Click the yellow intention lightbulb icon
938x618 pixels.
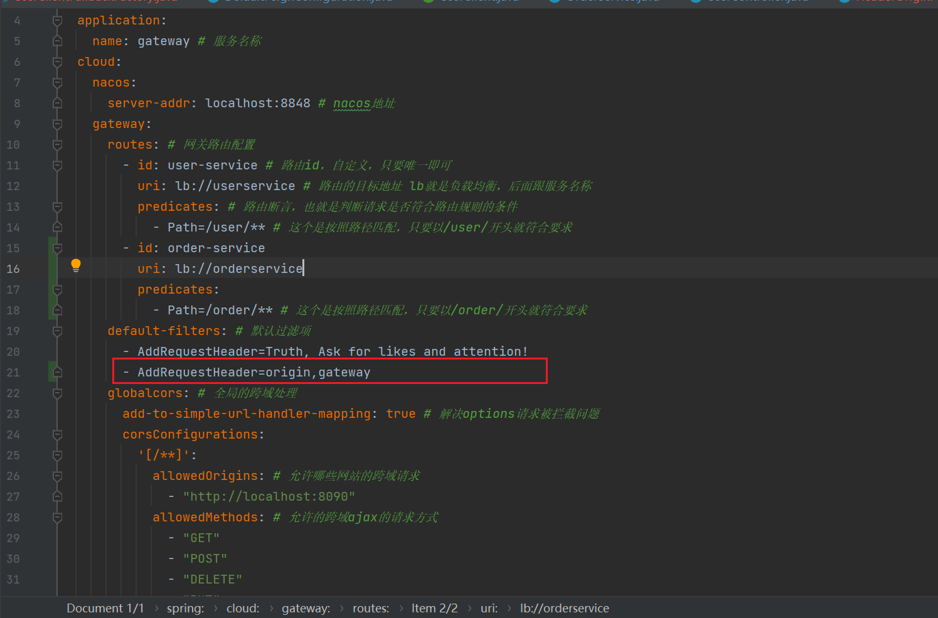[76, 265]
